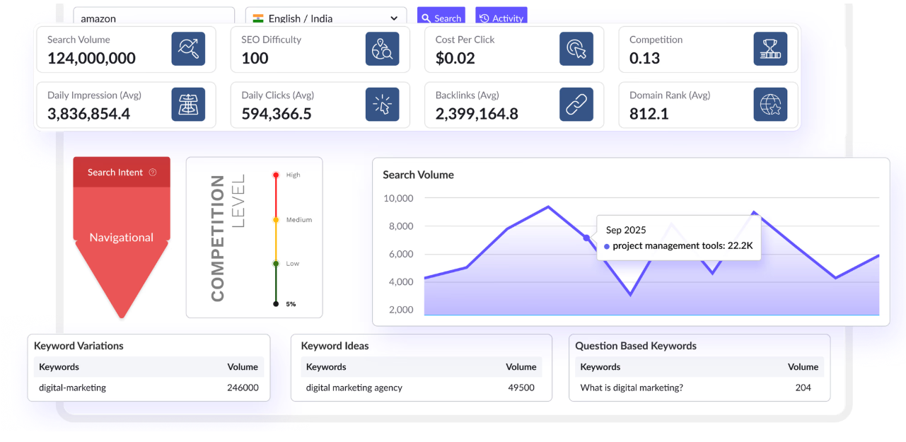906x442 pixels.
Task: Click the Competition value 0.13
Action: point(645,58)
